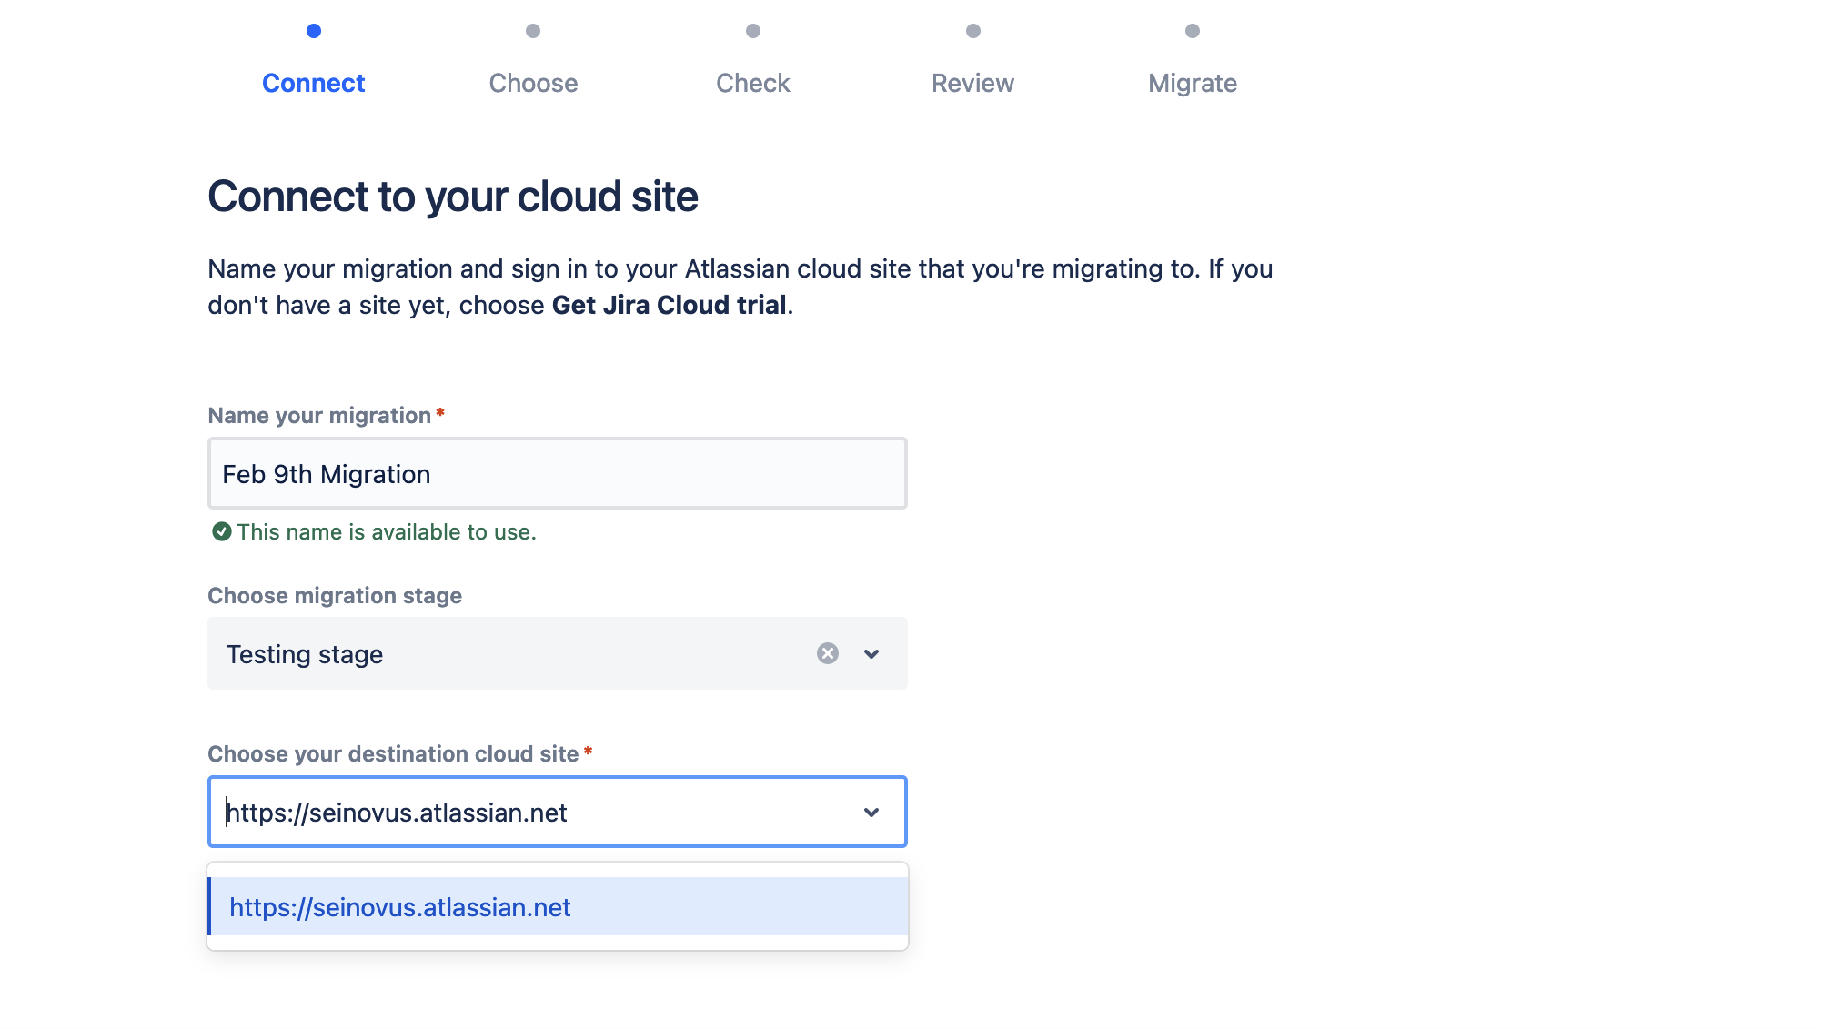Go to the Choose step label
The image size is (1823, 1030).
533,83
